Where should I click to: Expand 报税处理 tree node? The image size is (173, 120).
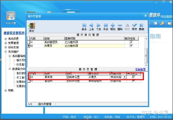pyautogui.click(x=6, y=47)
